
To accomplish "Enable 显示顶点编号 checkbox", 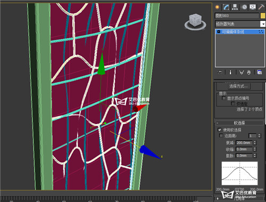I will (224, 98).
